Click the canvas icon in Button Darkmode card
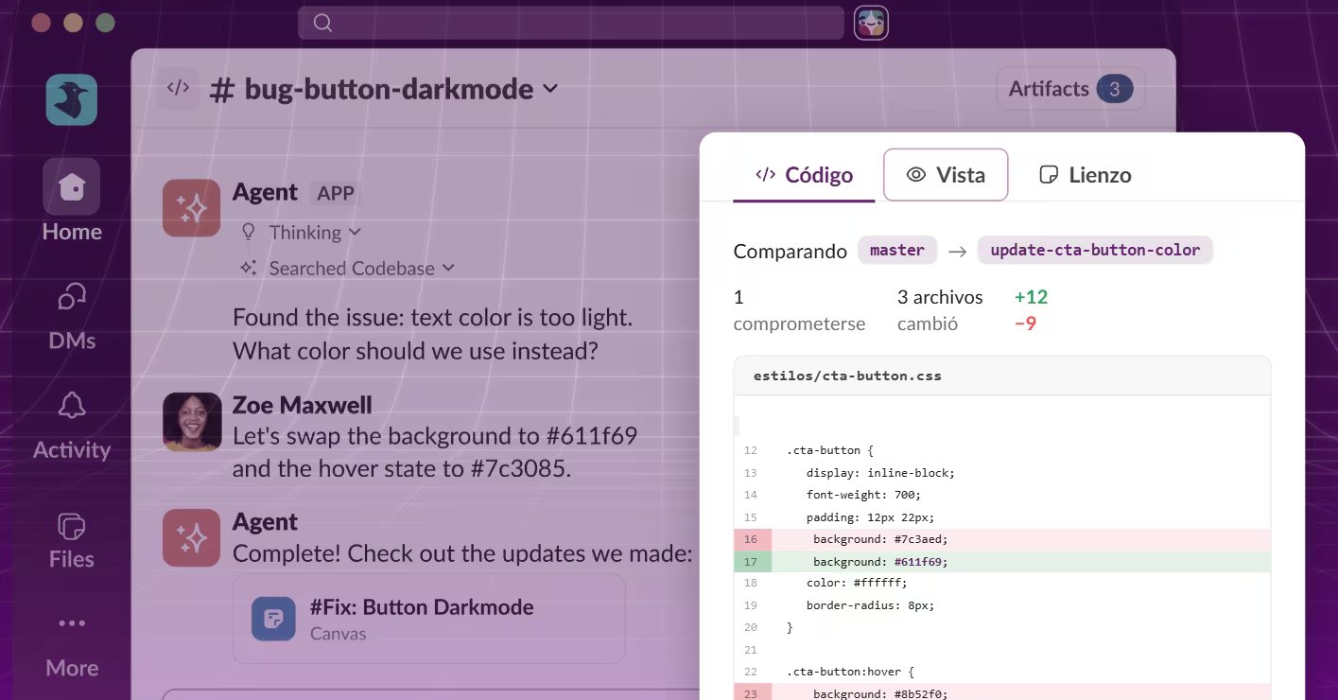This screenshot has height=700, width=1338. 273,619
